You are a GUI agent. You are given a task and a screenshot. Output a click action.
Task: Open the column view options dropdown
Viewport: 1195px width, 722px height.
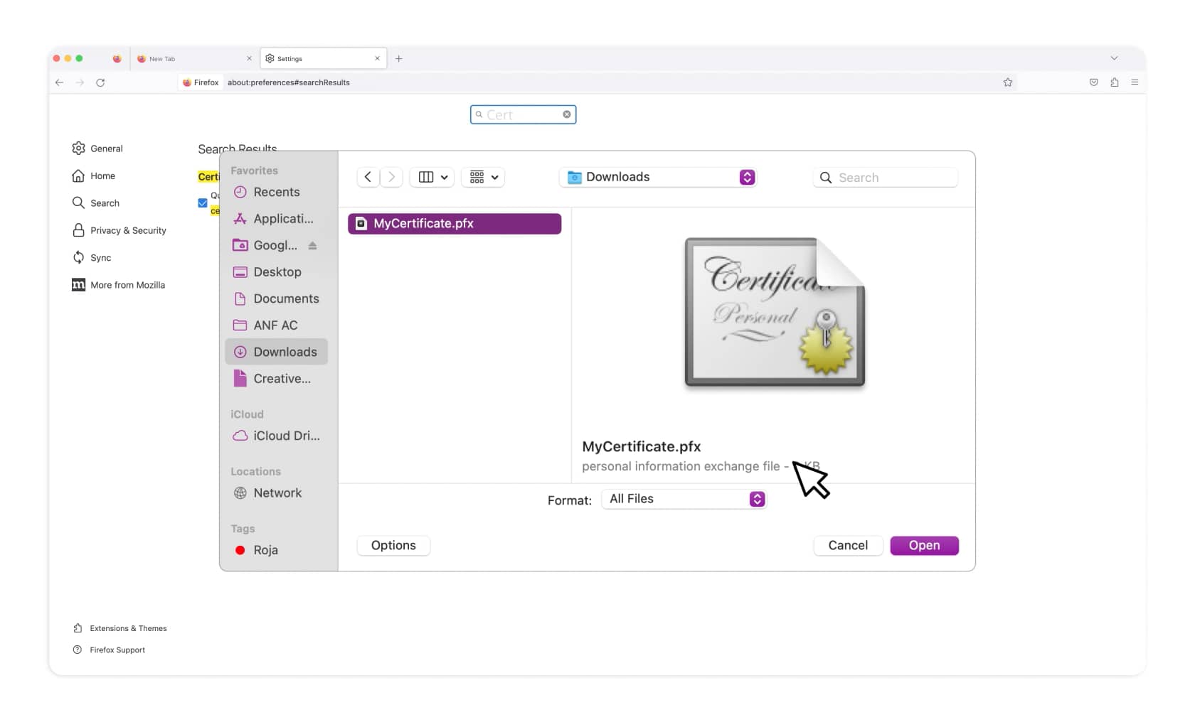pyautogui.click(x=431, y=177)
